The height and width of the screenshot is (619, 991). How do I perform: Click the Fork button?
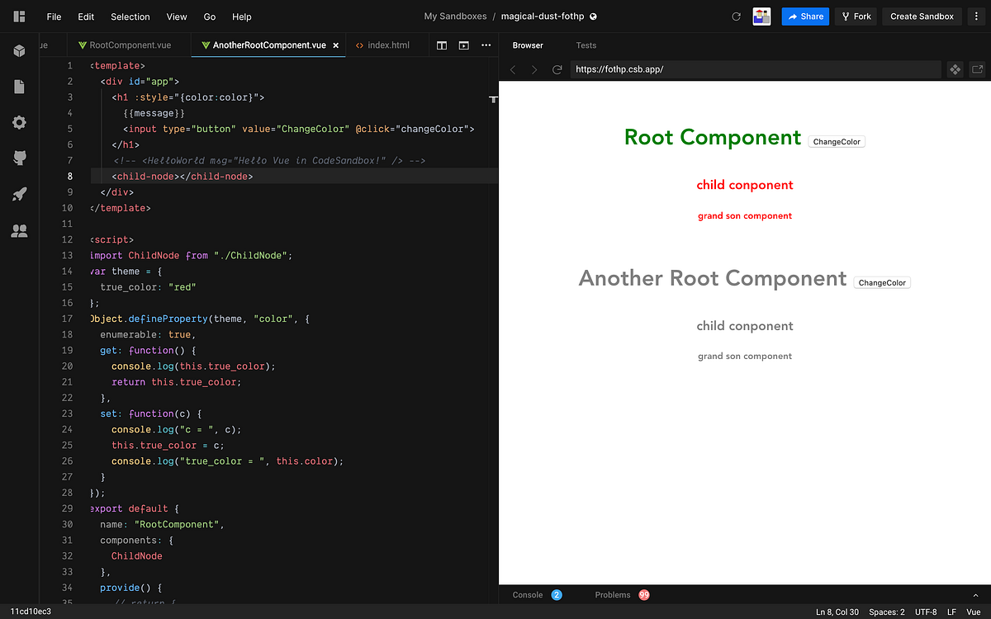856,16
